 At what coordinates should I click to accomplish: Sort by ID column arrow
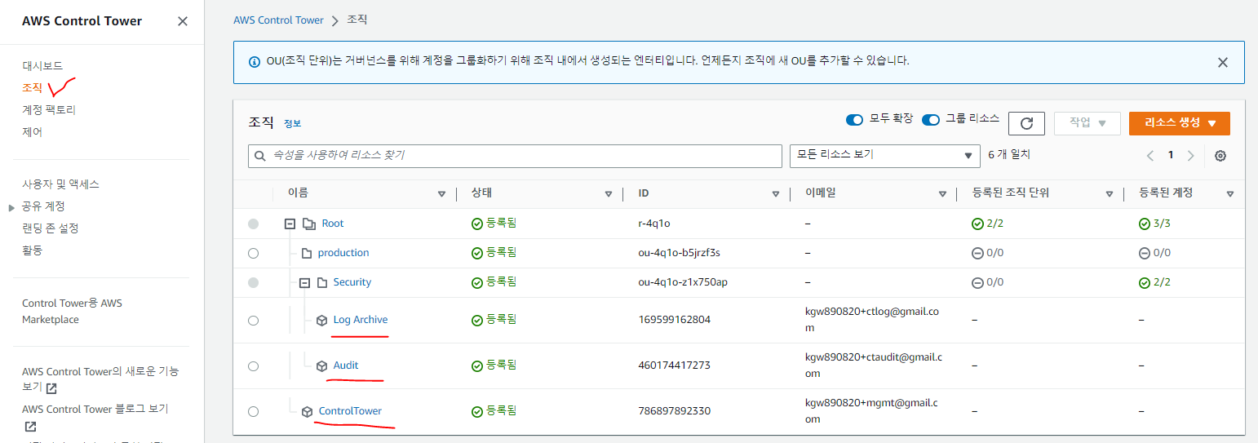point(776,194)
